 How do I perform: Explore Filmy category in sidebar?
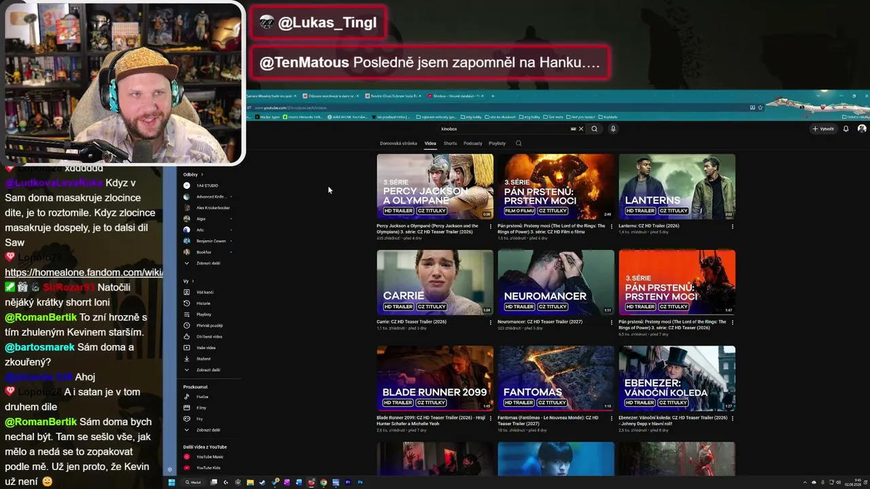(201, 407)
